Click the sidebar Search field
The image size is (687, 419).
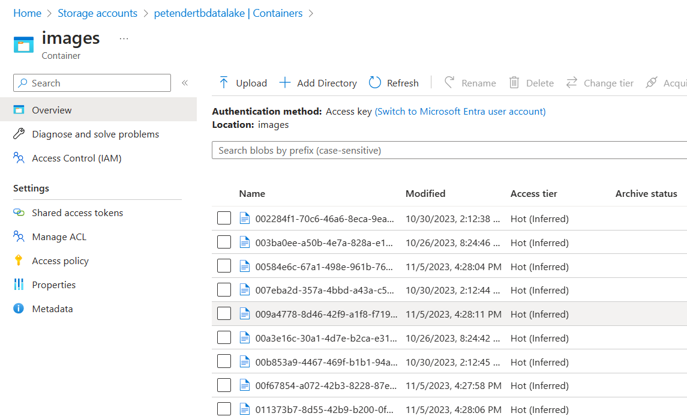(x=92, y=83)
